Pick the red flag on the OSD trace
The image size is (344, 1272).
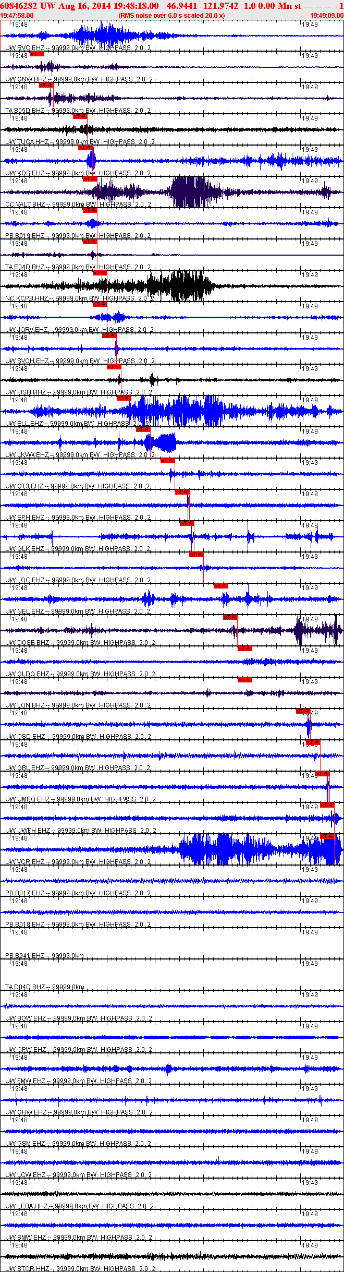(303, 711)
